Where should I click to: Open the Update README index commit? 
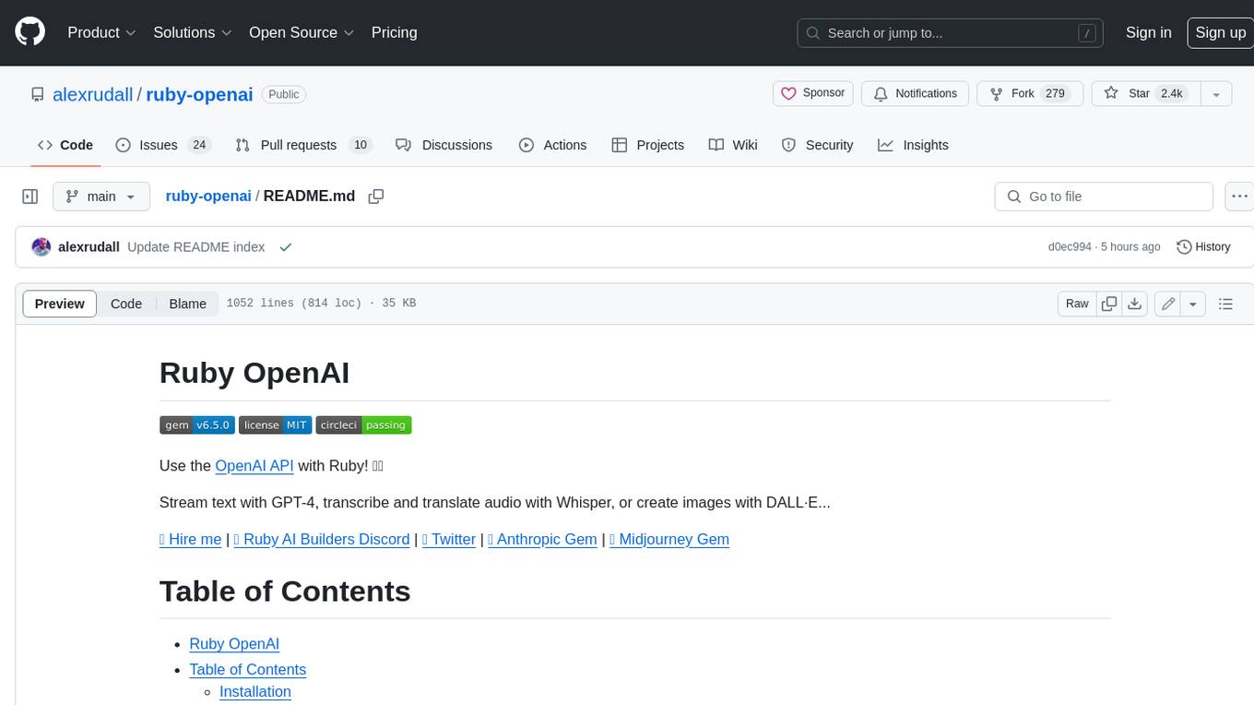(195, 247)
